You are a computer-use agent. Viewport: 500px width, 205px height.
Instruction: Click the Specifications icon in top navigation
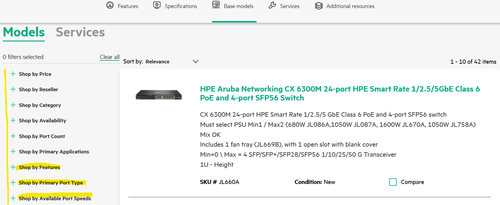[157, 5]
